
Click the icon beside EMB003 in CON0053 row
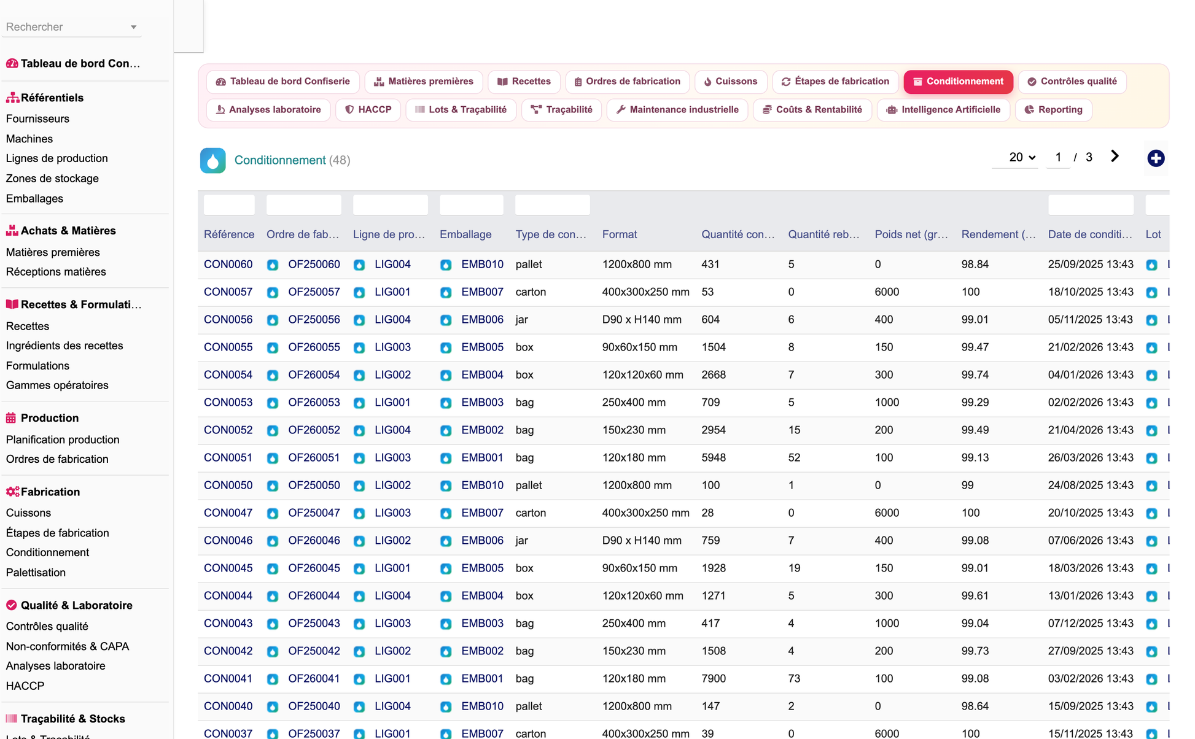[x=446, y=403]
